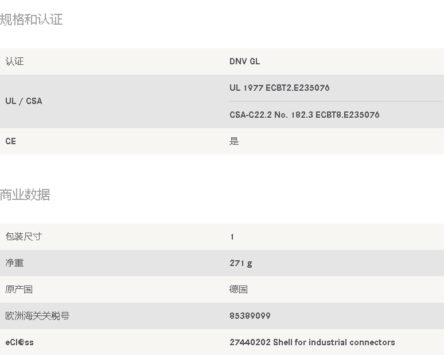Select the 原产国 row label
444x355 pixels.
[x=19, y=290]
